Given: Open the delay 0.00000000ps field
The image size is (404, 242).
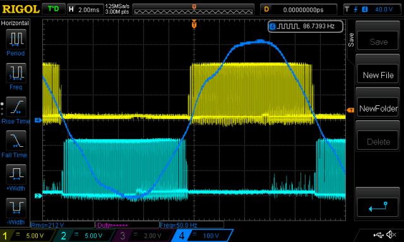Looking at the screenshot, I should click(x=299, y=9).
